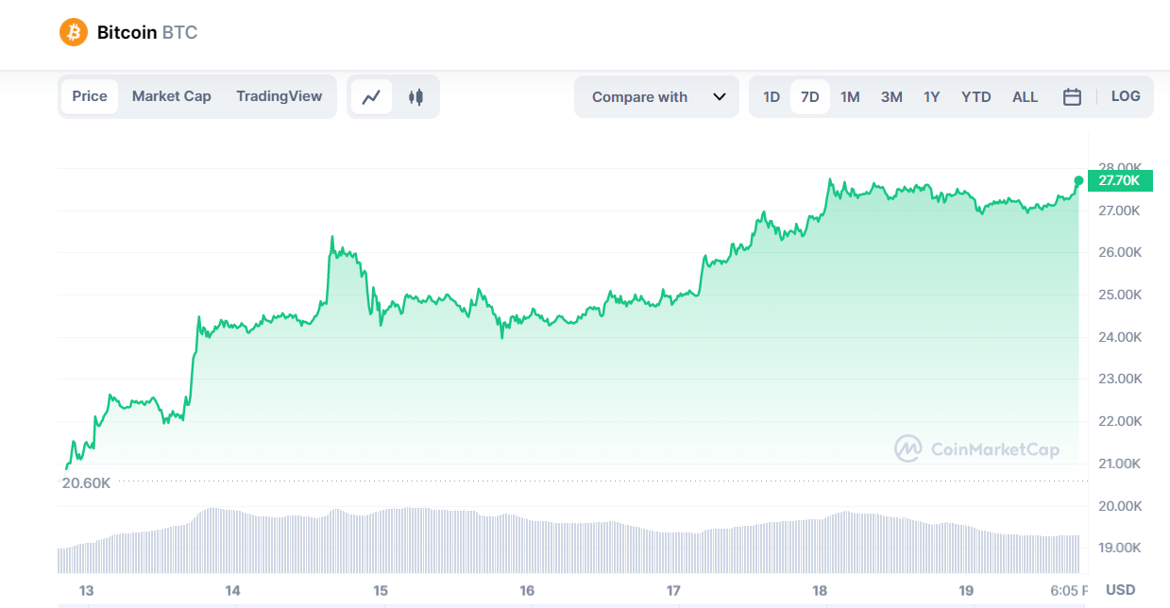Toggle the LOG scale
Viewport: 1170px width, 608px height.
(x=1126, y=96)
